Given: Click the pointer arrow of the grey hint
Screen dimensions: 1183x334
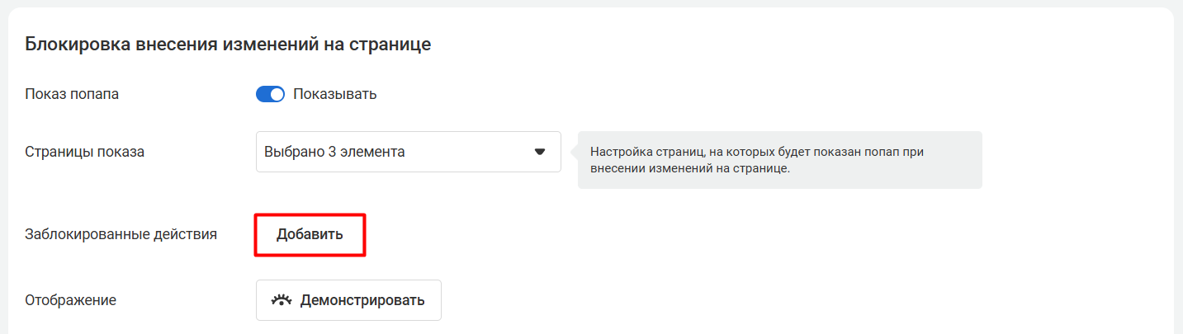Looking at the screenshot, I should (x=573, y=153).
